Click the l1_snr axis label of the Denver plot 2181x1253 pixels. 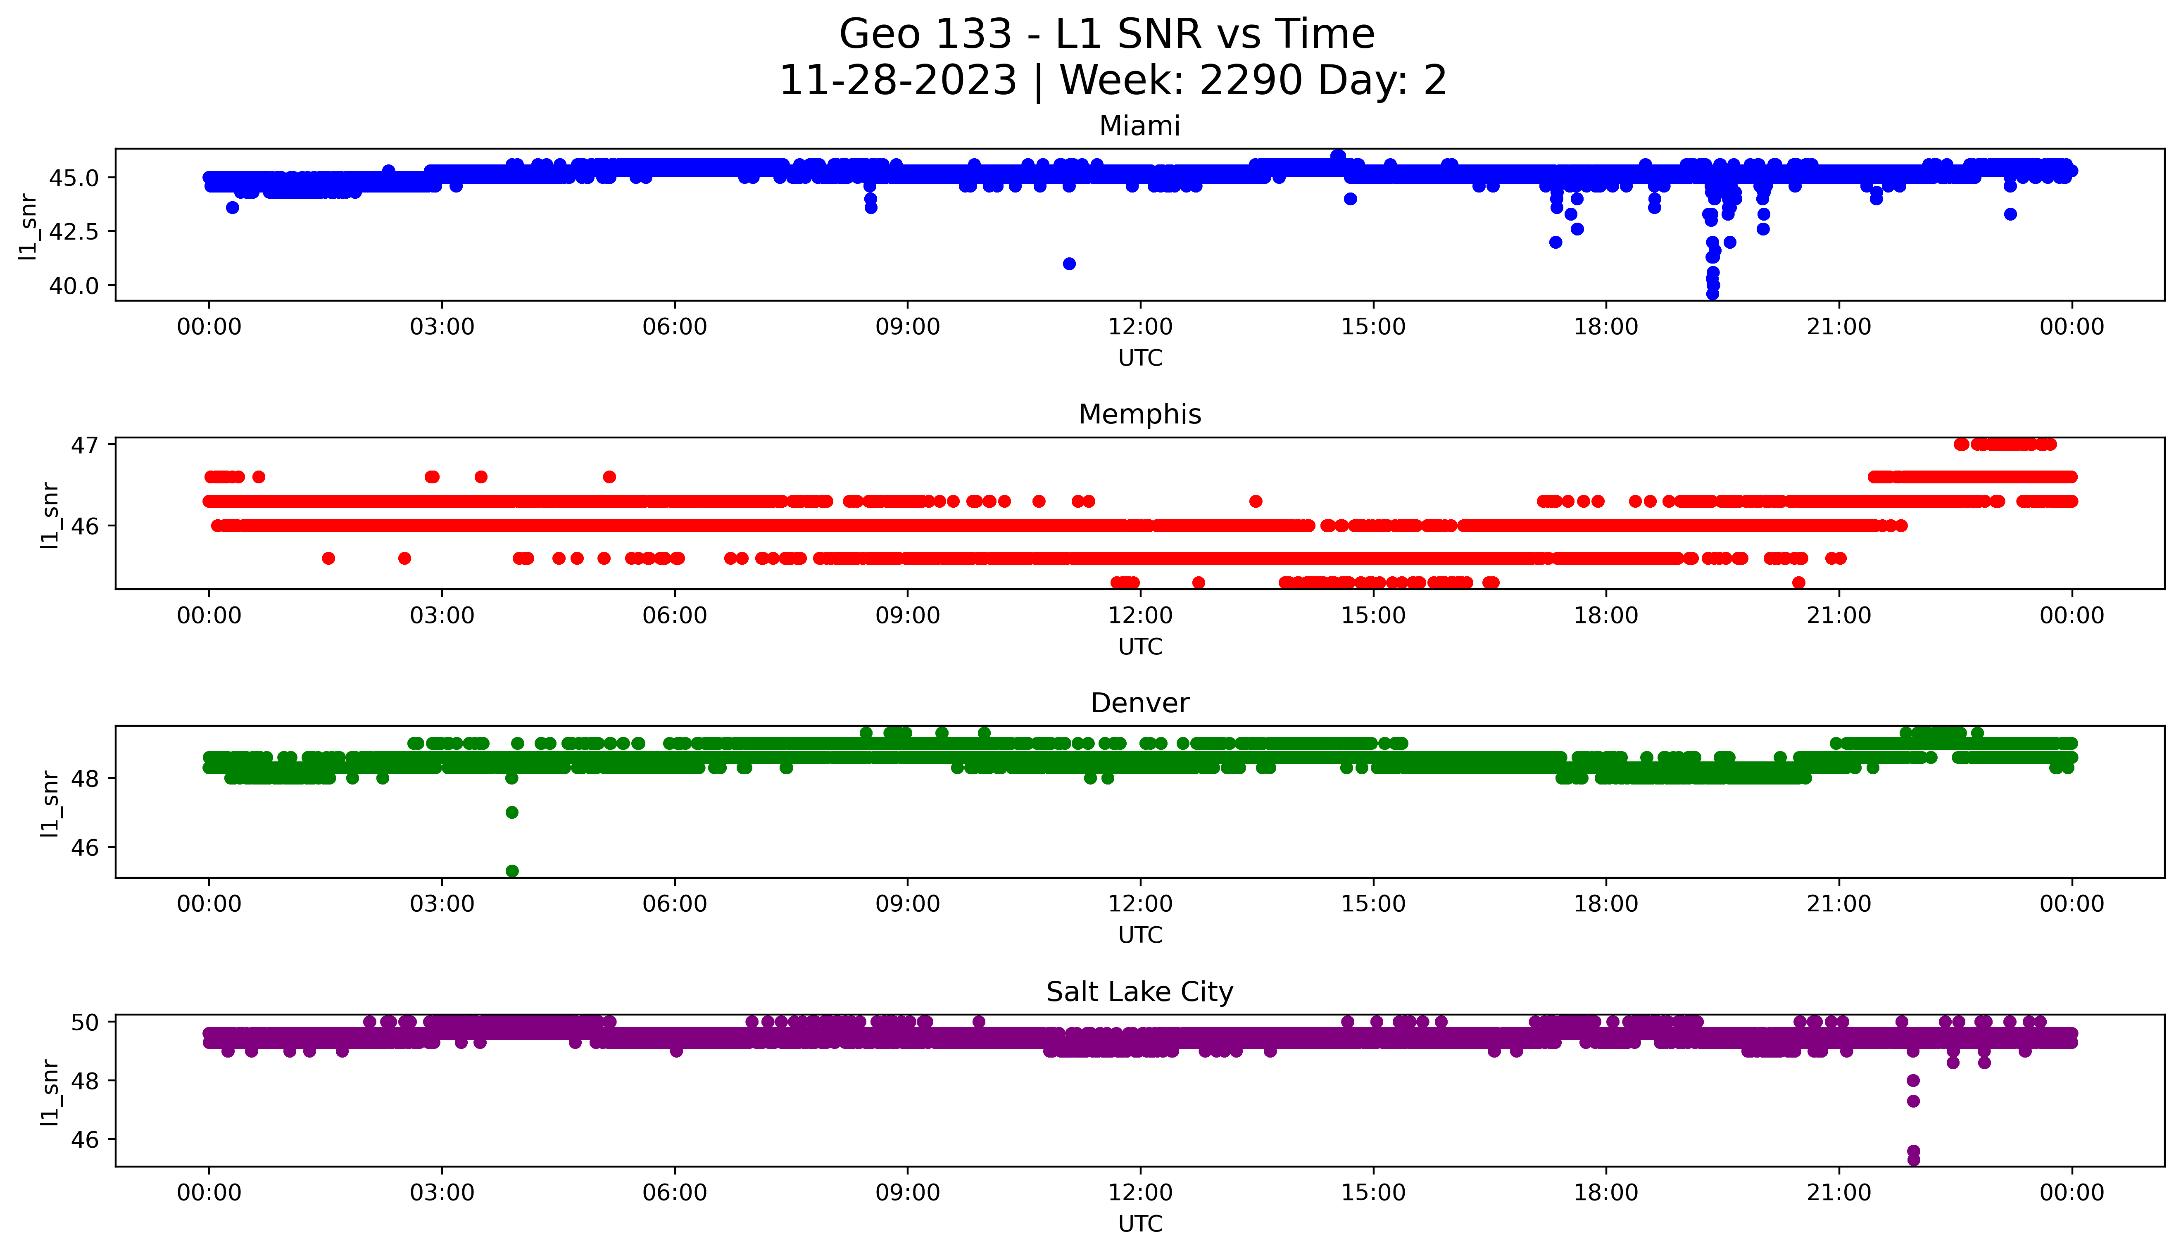[x=50, y=804]
